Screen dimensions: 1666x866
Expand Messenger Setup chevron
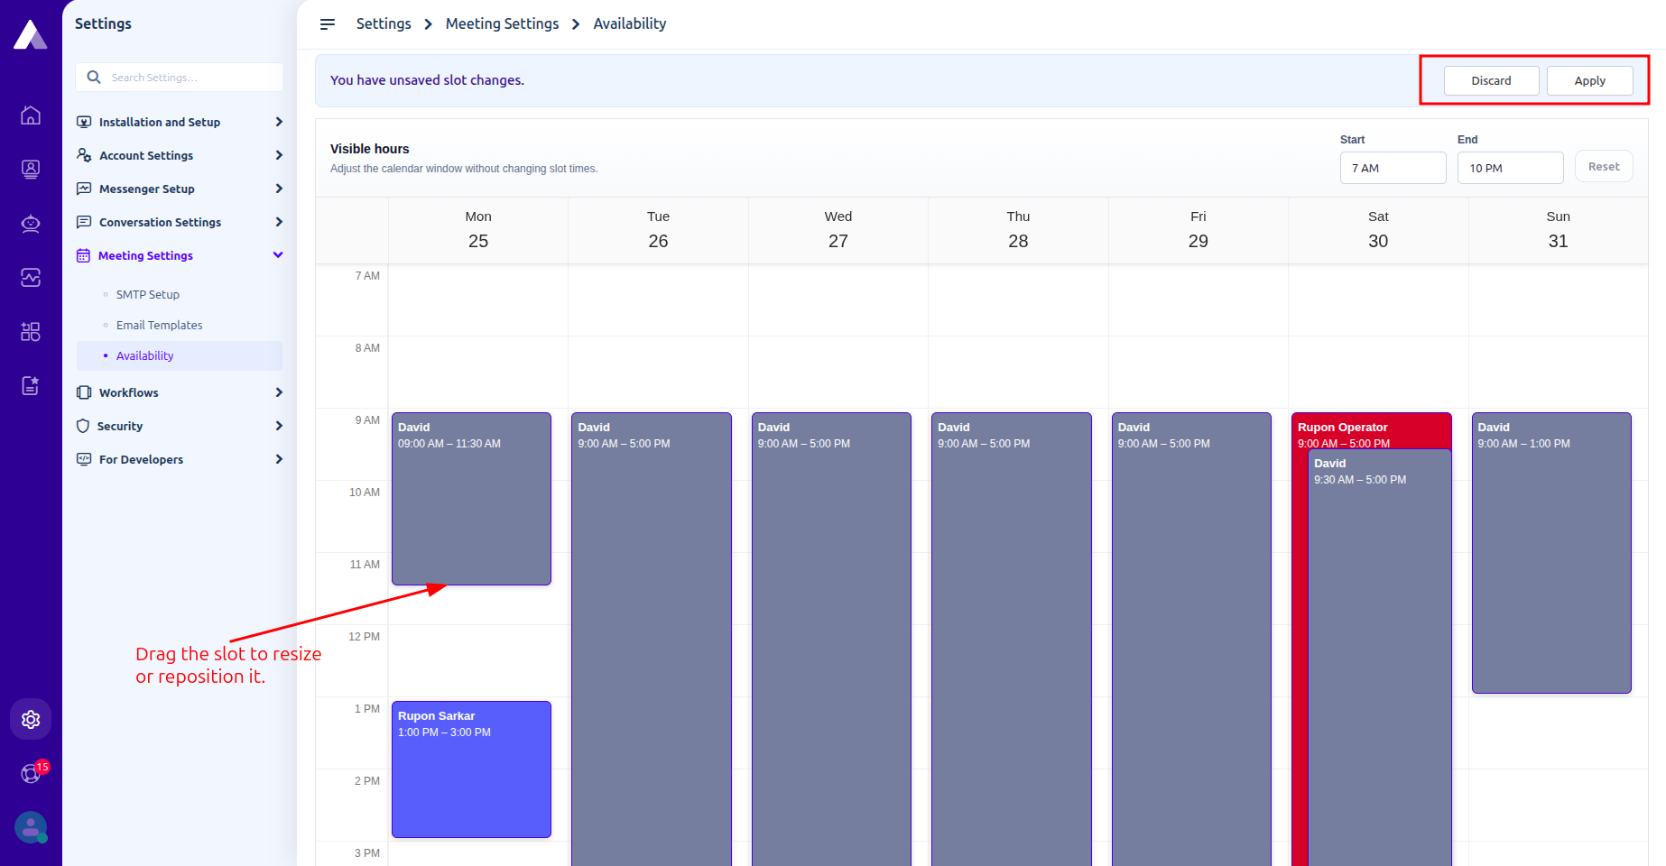(x=279, y=189)
